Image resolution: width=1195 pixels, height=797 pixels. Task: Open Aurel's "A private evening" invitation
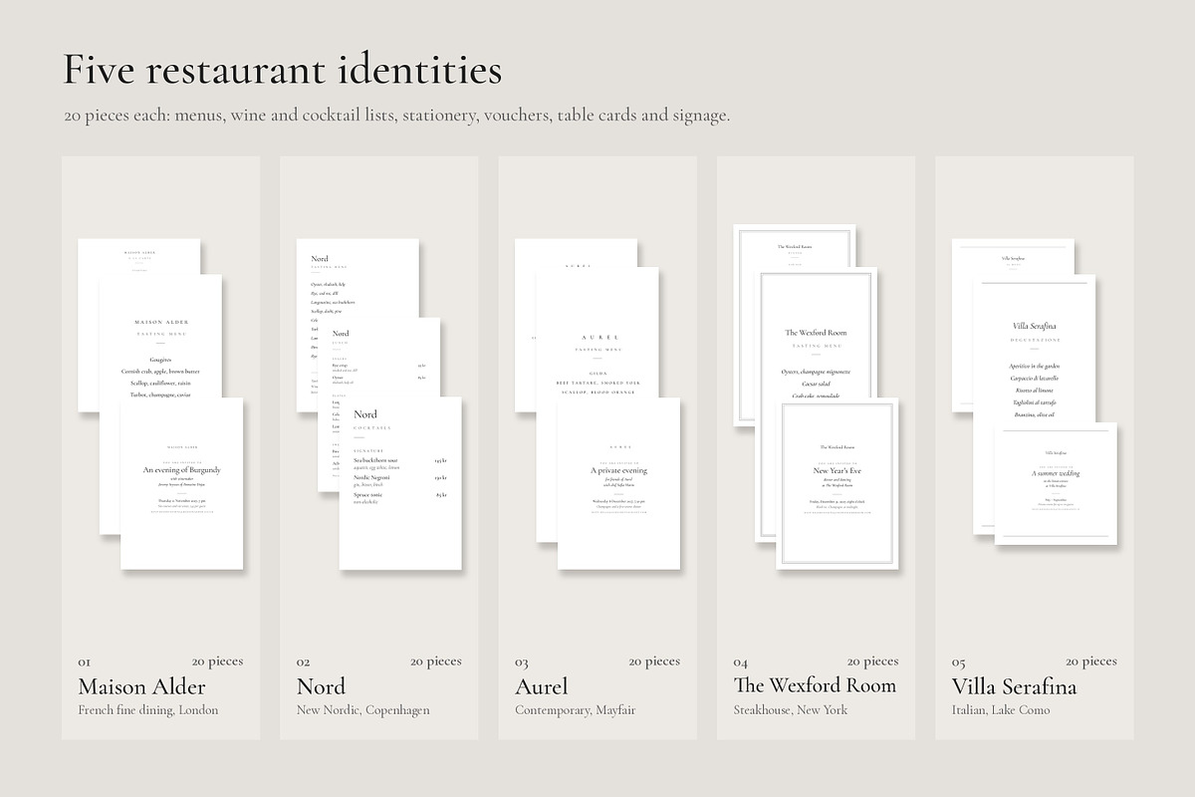618,484
